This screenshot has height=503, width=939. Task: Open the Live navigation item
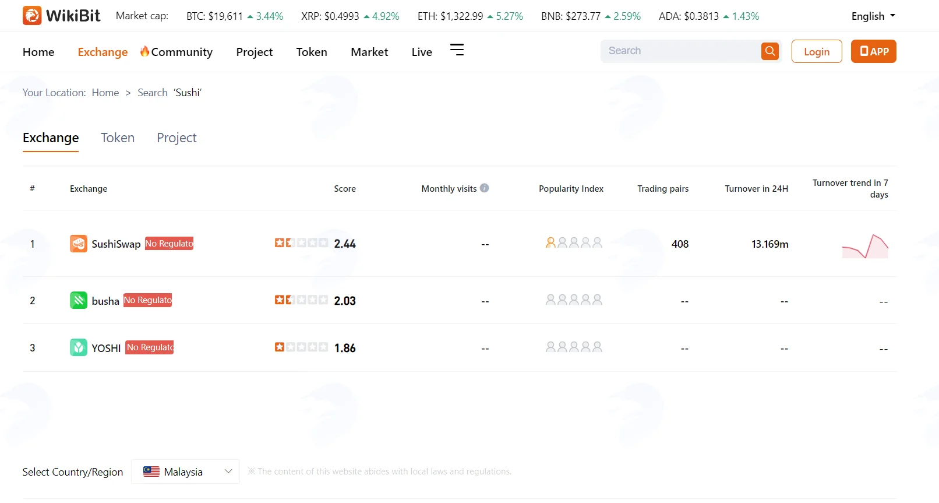(422, 52)
